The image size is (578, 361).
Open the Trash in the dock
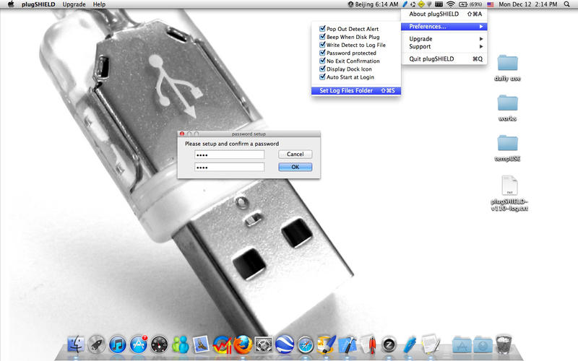(x=504, y=344)
